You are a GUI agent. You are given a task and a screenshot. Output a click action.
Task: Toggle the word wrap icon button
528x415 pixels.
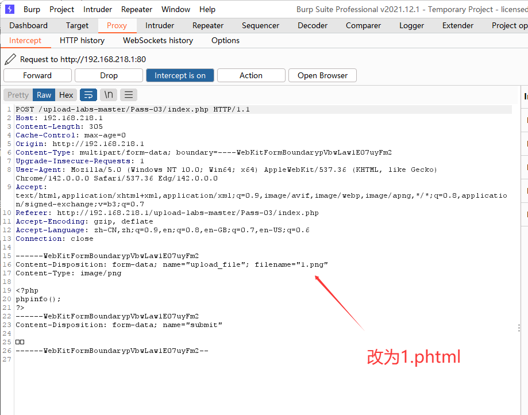tap(88, 95)
